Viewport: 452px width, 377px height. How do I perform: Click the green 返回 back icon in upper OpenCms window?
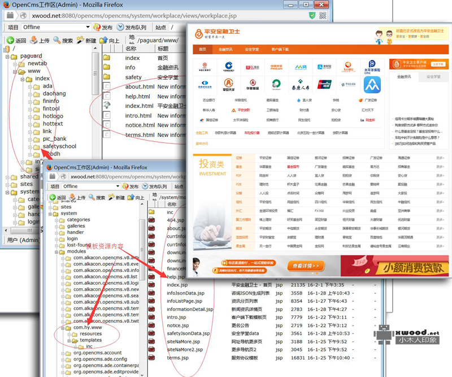(x=10, y=40)
